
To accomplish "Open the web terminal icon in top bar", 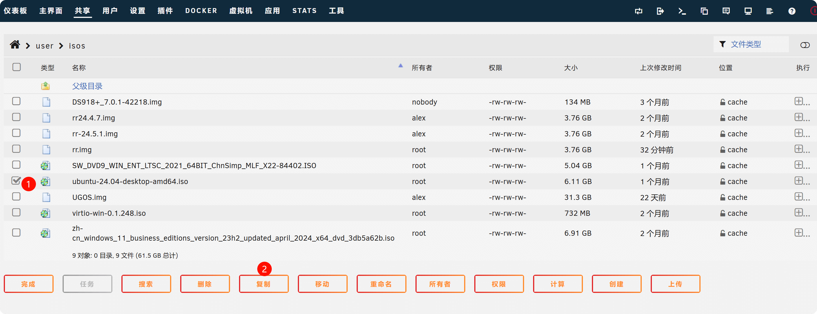I will point(682,11).
